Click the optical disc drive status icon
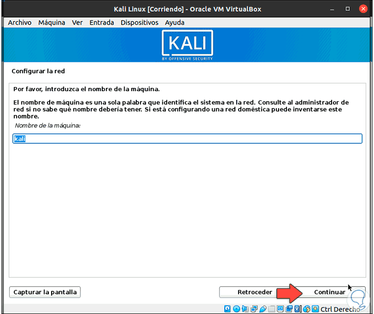 click(x=236, y=309)
